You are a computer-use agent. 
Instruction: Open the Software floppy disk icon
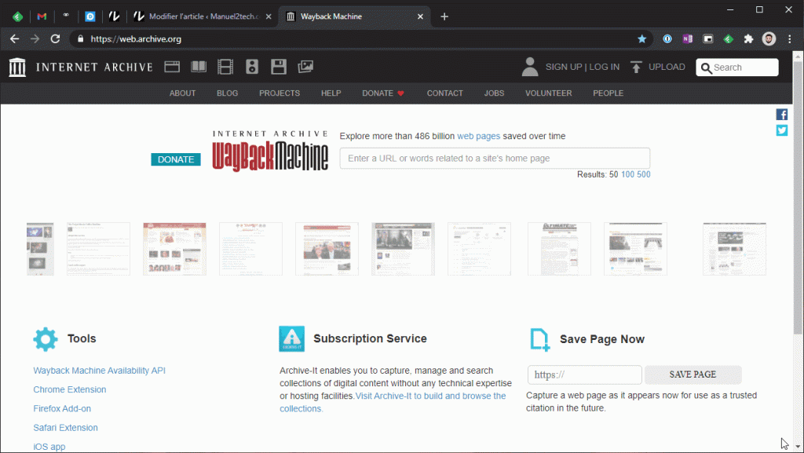279,67
